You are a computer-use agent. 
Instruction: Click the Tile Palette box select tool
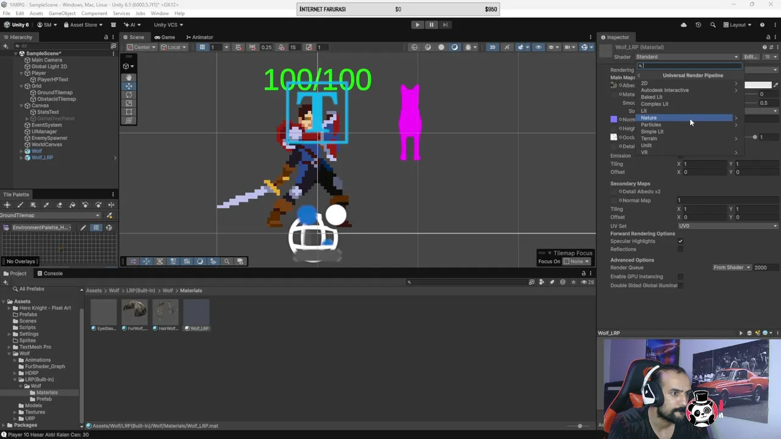pyautogui.click(x=33, y=205)
